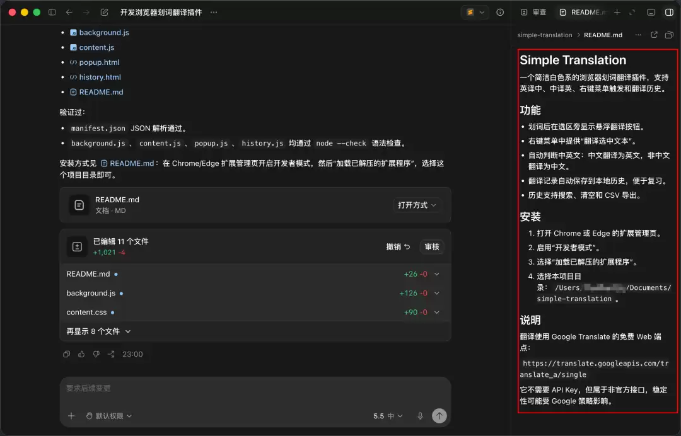Viewport: 681px width, 436px height.
Task: Open the 默认权限 permissions dropdown
Action: (x=108, y=416)
